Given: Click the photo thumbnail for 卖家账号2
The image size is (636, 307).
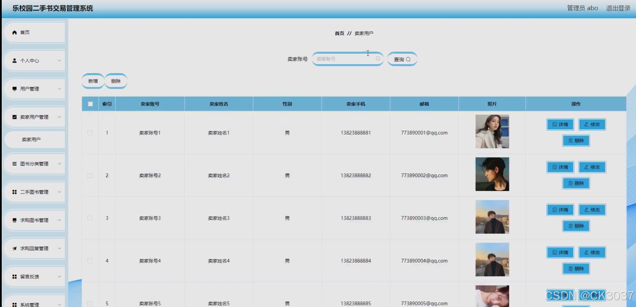Looking at the screenshot, I should tap(492, 174).
